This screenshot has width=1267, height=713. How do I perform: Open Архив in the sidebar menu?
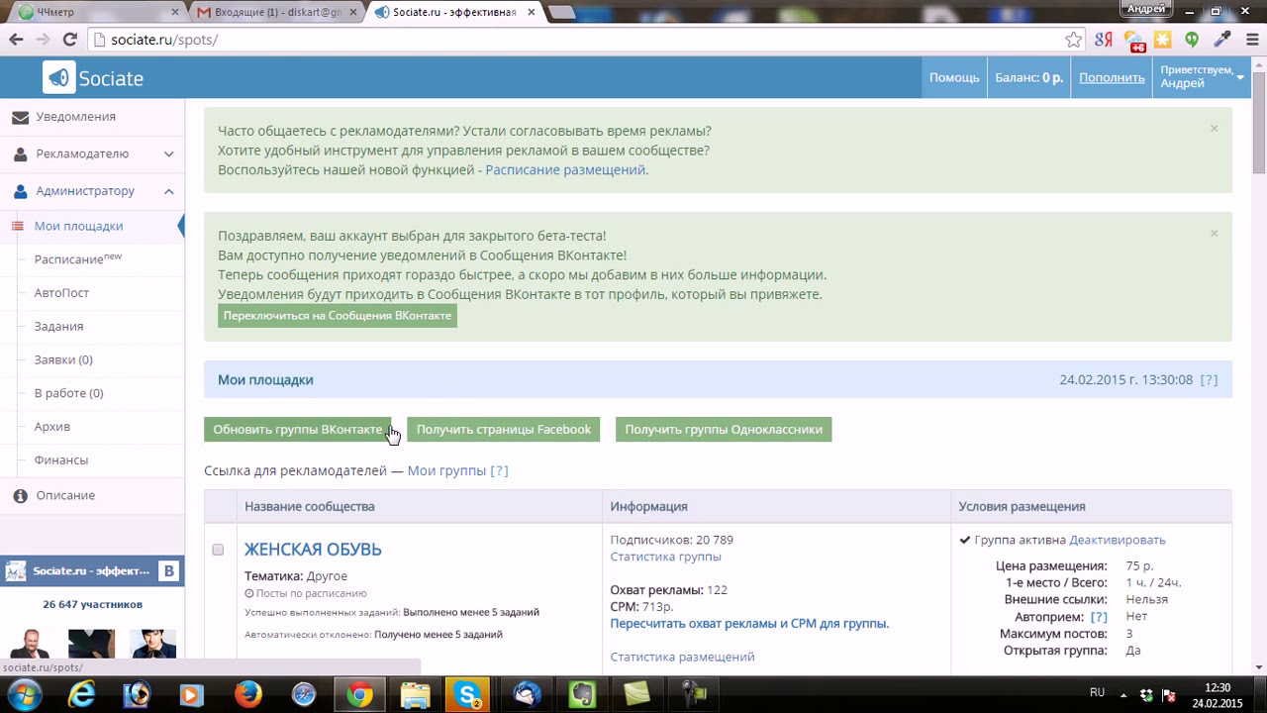51,427
